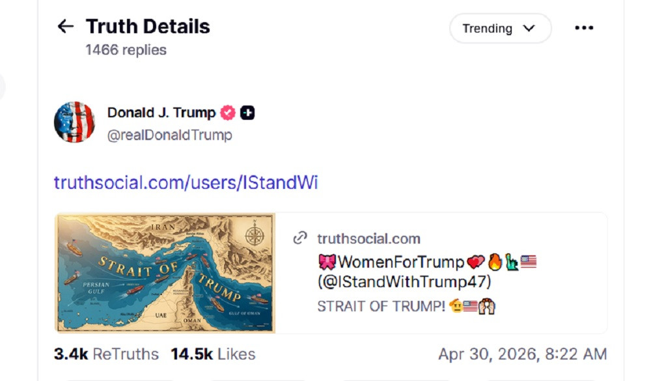Viewport: 651px width, 381px height.
Task: Open the truthsocial.com/users/IStandWi link
Action: click(x=186, y=183)
